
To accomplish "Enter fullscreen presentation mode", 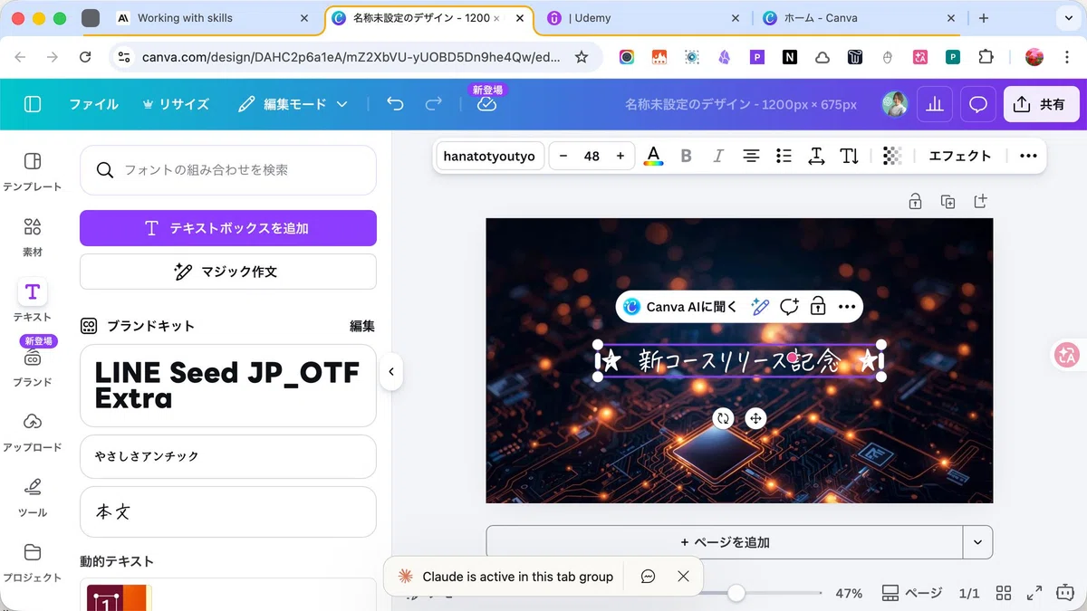I will 1034,594.
